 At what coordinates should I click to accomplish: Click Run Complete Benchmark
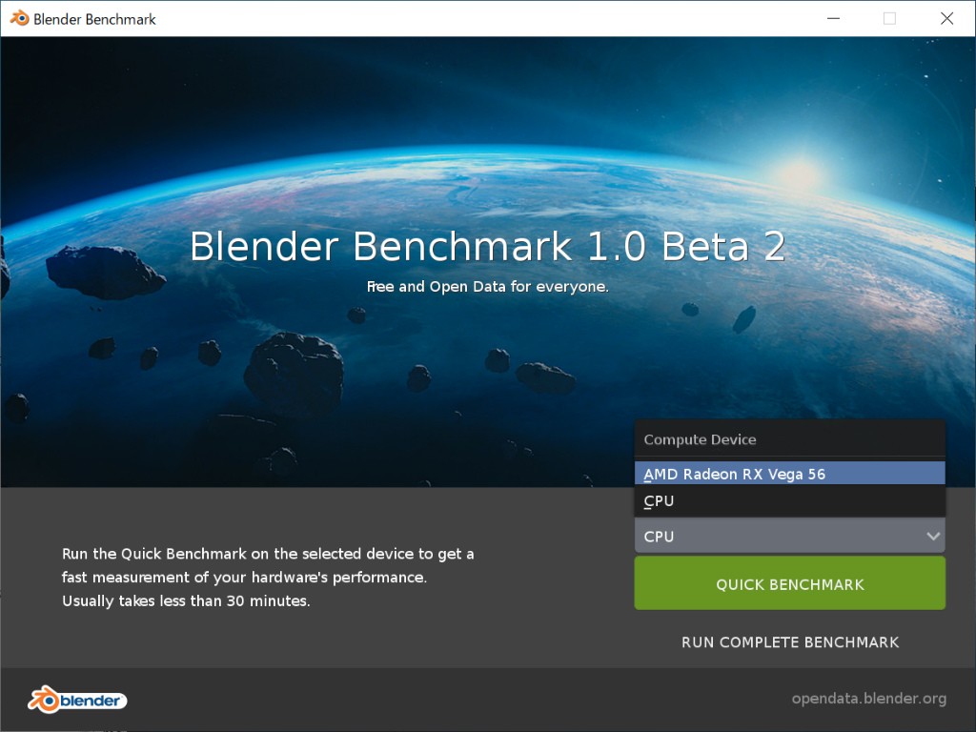(789, 642)
